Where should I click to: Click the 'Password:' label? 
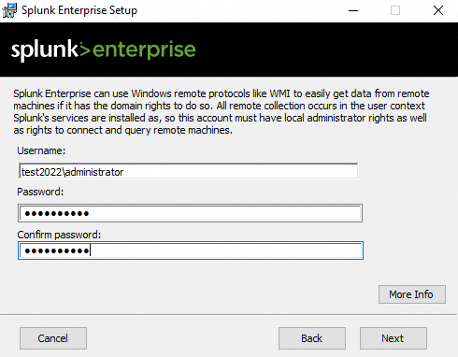click(40, 192)
